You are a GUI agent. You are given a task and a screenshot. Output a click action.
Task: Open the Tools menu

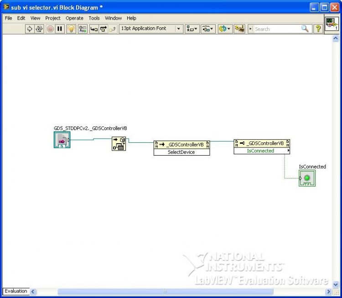point(94,18)
